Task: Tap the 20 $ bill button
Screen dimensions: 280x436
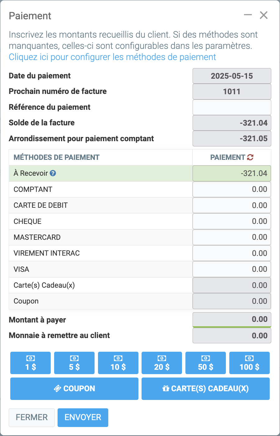Action: 162,363
